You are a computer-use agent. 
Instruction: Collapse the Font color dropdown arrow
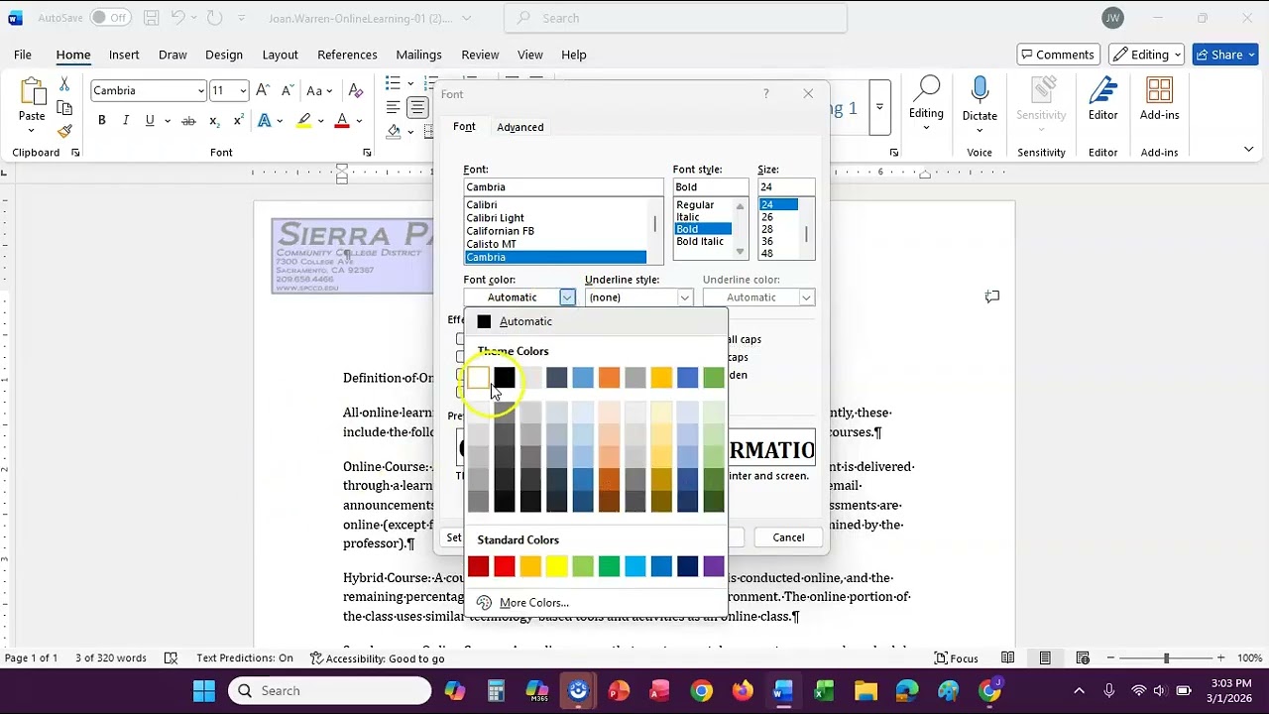pyautogui.click(x=566, y=297)
